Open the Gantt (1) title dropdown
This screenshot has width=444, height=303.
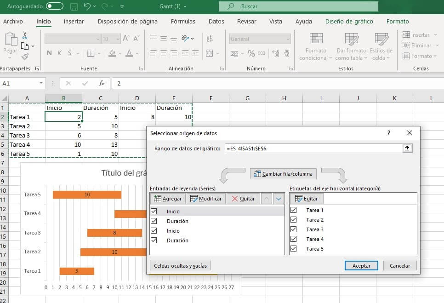pyautogui.click(x=185, y=6)
